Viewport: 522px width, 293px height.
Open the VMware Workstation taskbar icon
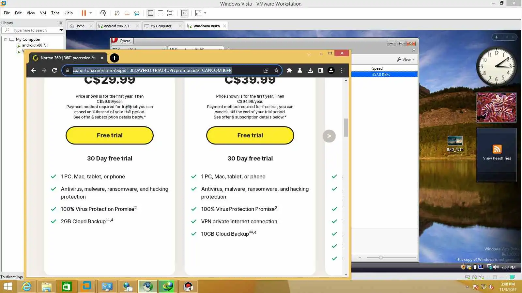tap(87, 286)
